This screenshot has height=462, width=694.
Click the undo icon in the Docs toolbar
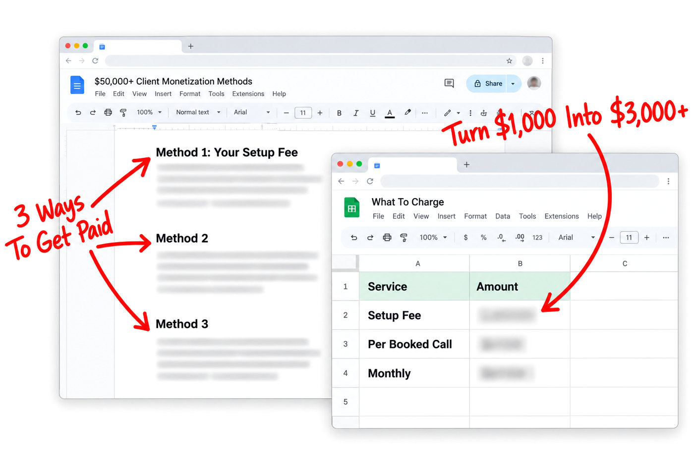coord(78,112)
